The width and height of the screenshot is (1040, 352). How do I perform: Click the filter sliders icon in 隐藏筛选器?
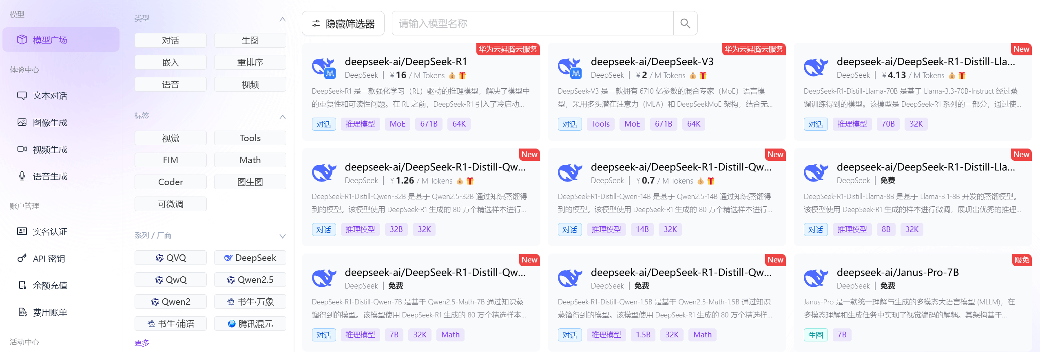[316, 24]
